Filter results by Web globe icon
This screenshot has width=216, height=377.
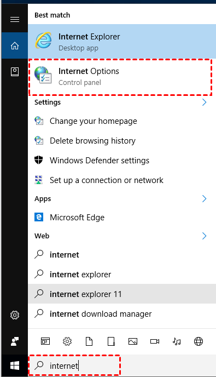(199, 341)
